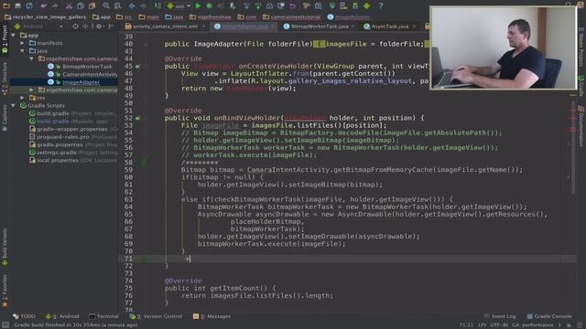This screenshot has width=586, height=329.
Task: Click recycler_view_image_gallery breadcrumb
Action: [45, 16]
